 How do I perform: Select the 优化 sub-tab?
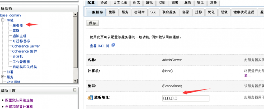(x=211, y=12)
